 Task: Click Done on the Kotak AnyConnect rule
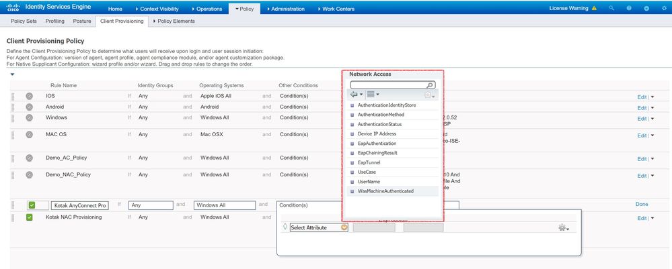tap(642, 205)
